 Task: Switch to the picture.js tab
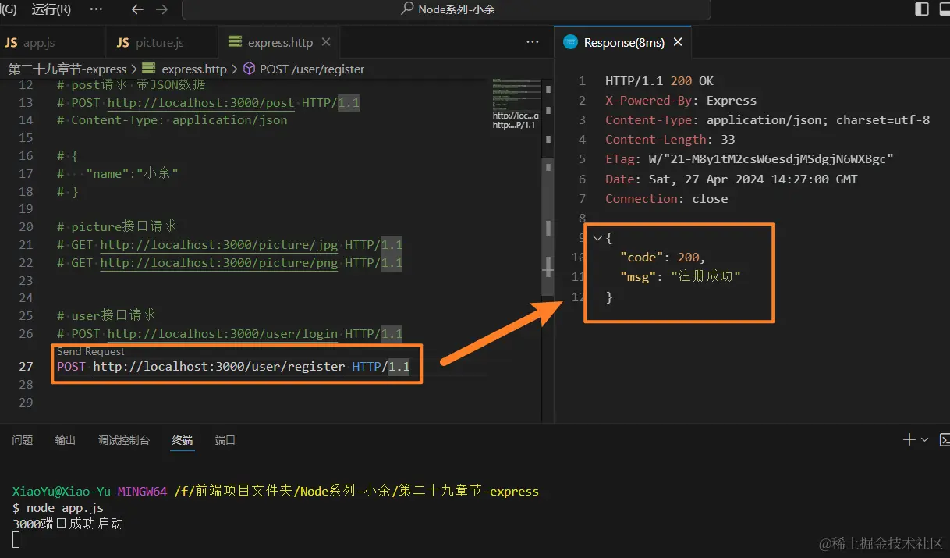point(159,42)
